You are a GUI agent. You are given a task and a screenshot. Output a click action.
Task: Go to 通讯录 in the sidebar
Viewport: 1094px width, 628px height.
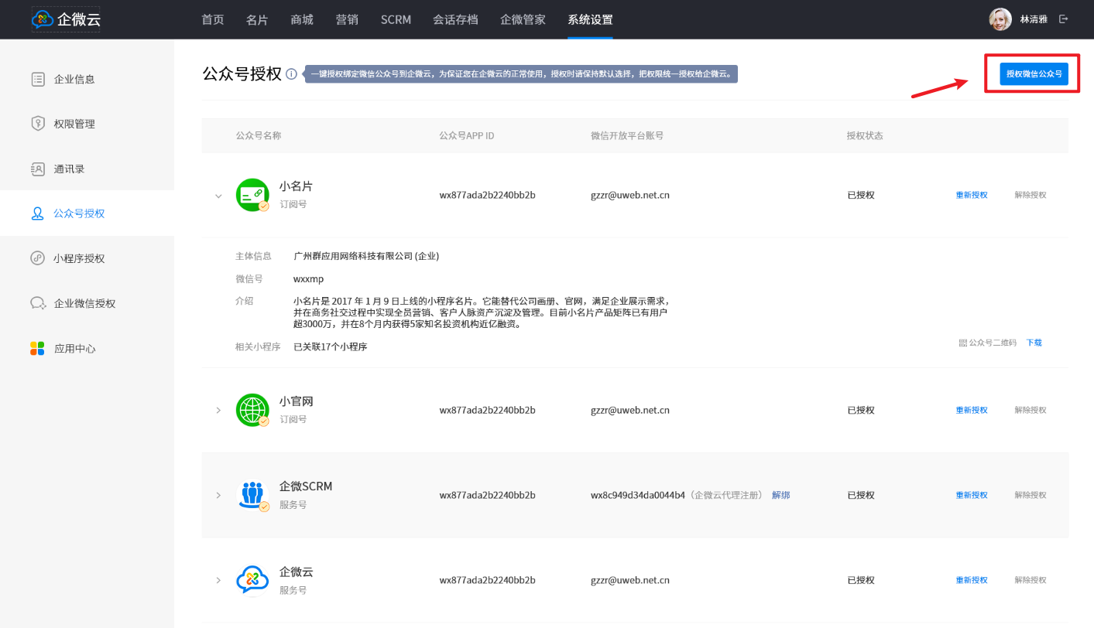tap(69, 169)
